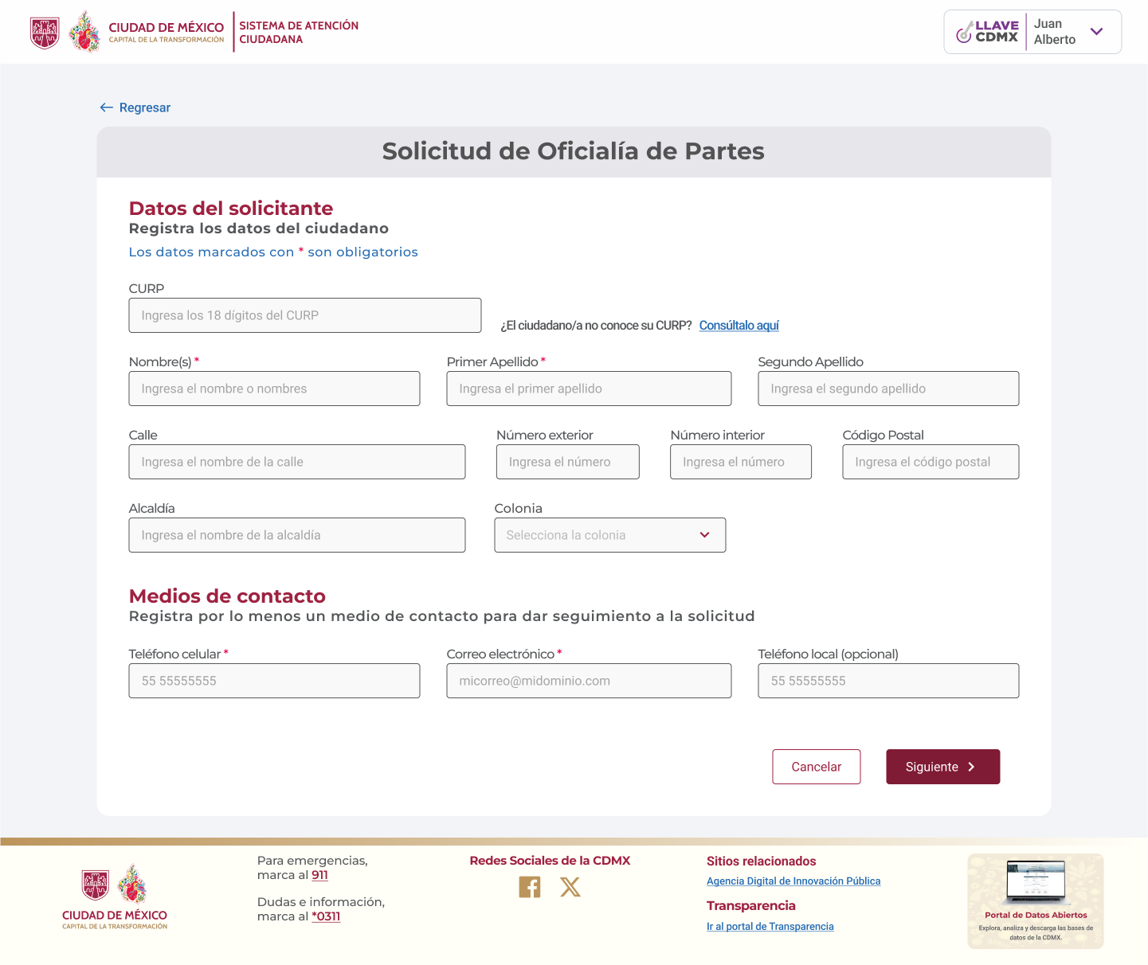
Task: Click the Cancelar button
Action: pos(817,767)
